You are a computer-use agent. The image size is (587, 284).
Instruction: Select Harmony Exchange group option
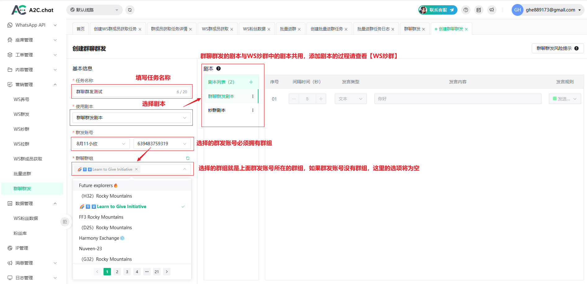99,238
